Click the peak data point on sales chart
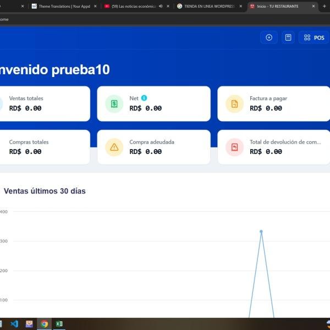 tap(261, 232)
